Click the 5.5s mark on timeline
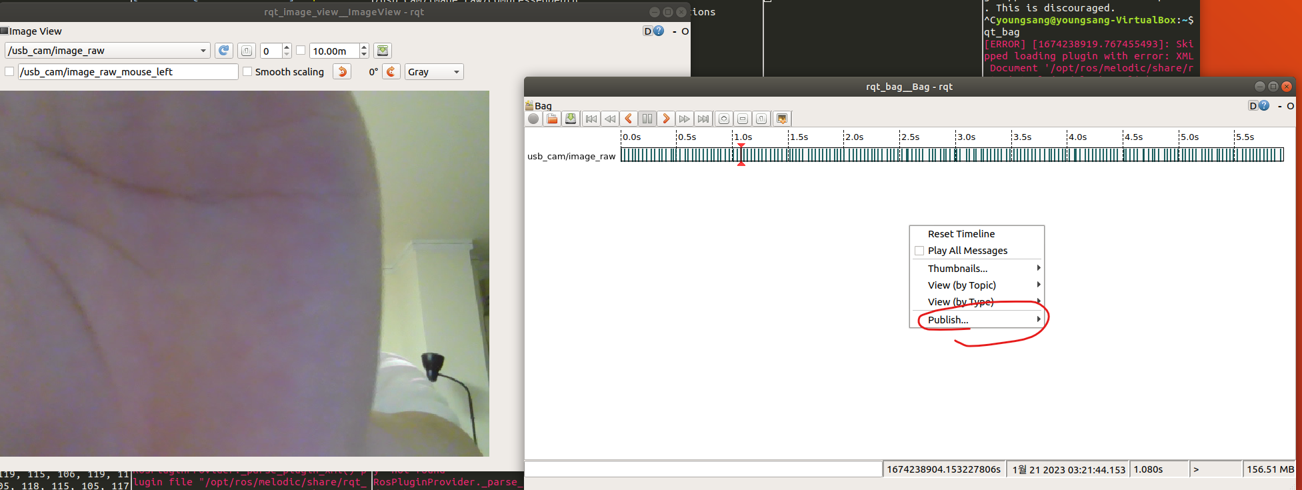 coord(1245,137)
